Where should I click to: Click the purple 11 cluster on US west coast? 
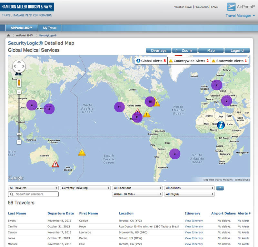point(119,107)
